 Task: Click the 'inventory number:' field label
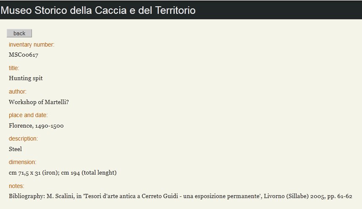31,44
